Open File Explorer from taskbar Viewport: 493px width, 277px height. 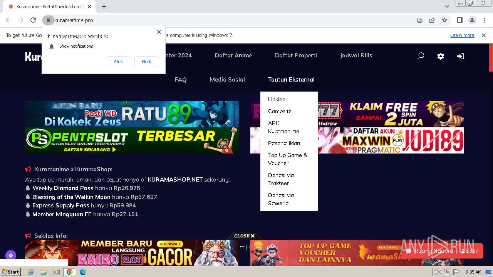pos(44,272)
